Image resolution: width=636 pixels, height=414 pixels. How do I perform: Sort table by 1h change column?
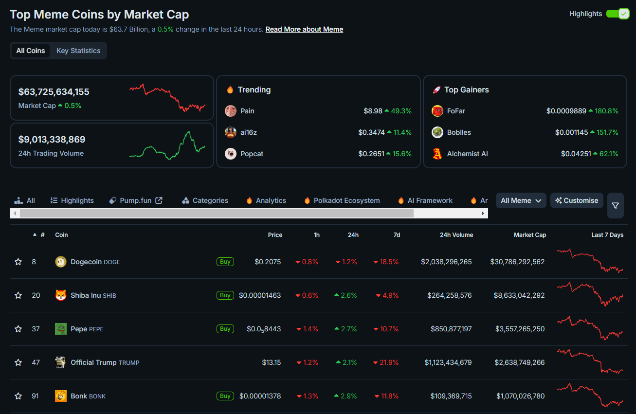point(317,235)
